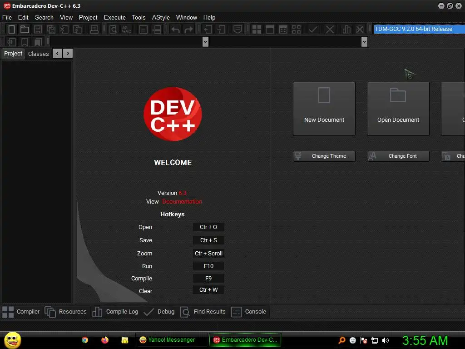The height and width of the screenshot is (349, 465).
Task: Open the Window menu
Action: [x=187, y=18]
